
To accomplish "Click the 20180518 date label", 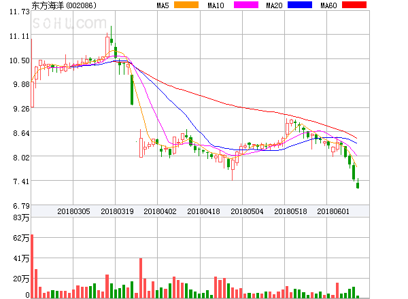I will [x=290, y=211].
